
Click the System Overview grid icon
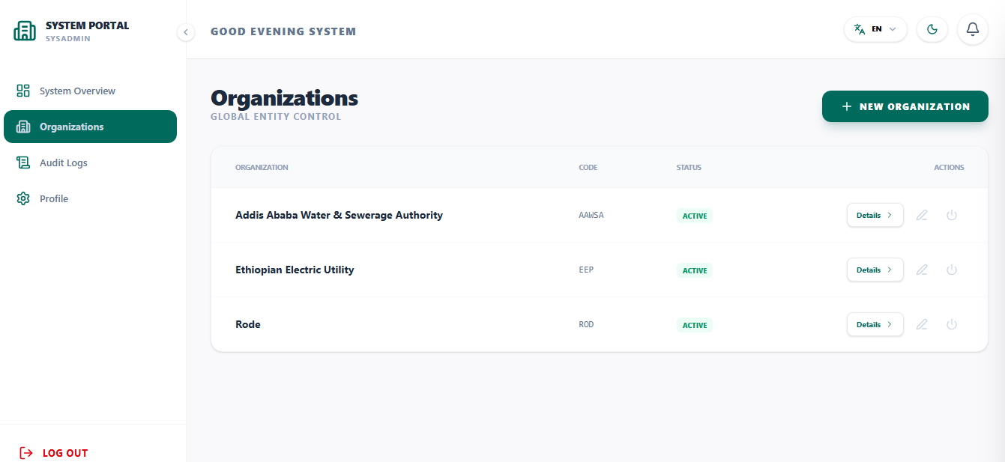point(23,91)
